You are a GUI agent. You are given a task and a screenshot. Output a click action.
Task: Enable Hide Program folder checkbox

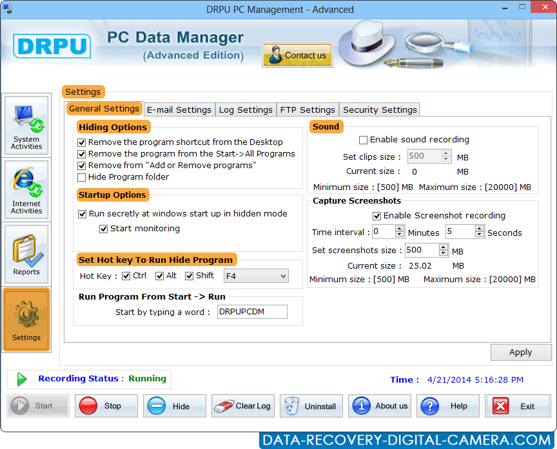(82, 177)
